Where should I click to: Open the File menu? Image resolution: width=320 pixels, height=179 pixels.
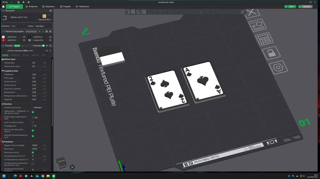5,2
